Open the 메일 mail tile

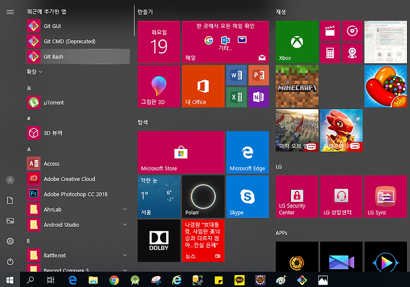[225, 42]
